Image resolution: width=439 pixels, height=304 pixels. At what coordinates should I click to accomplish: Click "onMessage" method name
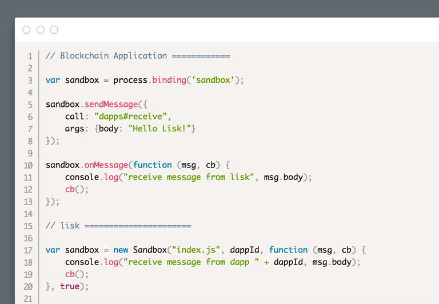(106, 165)
